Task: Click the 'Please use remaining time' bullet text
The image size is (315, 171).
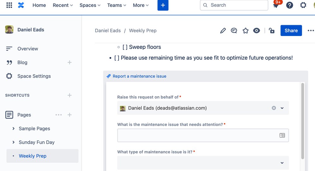Action: (x=204, y=58)
